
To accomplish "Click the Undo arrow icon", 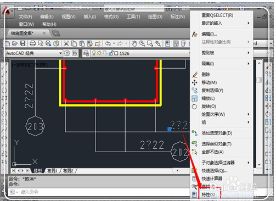I will (108, 43).
